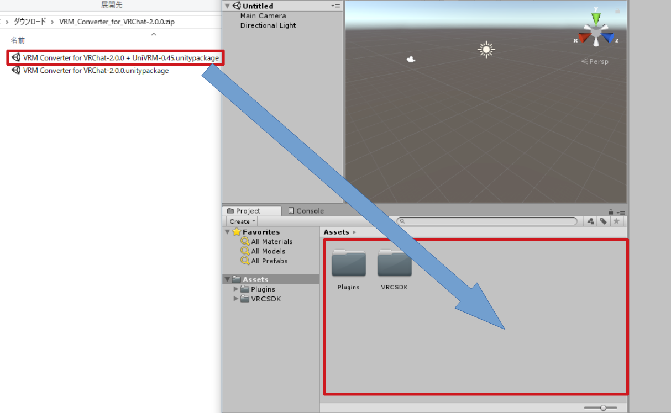Viewport: 671px width, 413px height.
Task: Adjust the asset icon size slider
Action: pos(602,407)
